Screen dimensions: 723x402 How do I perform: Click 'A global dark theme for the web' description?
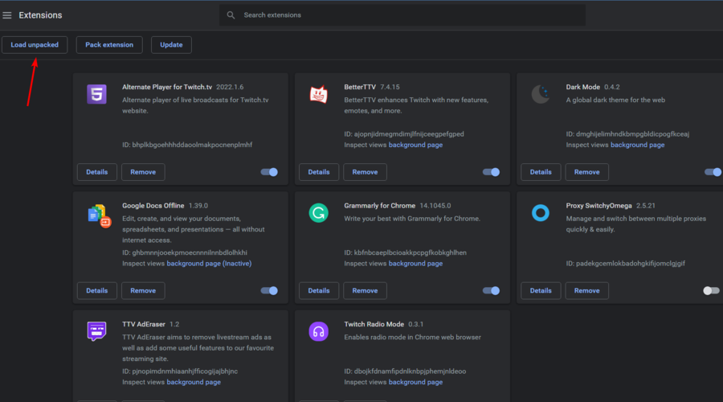point(615,100)
